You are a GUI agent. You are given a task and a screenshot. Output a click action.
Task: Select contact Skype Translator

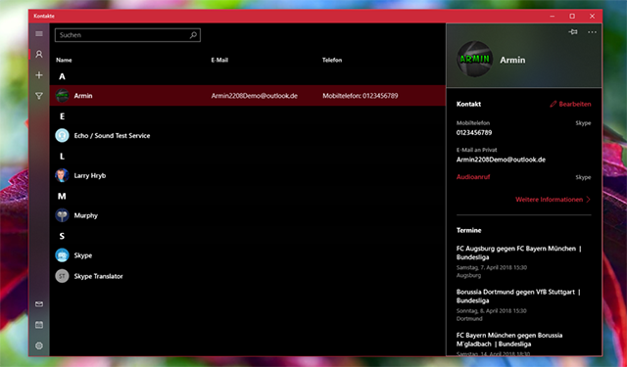98,276
